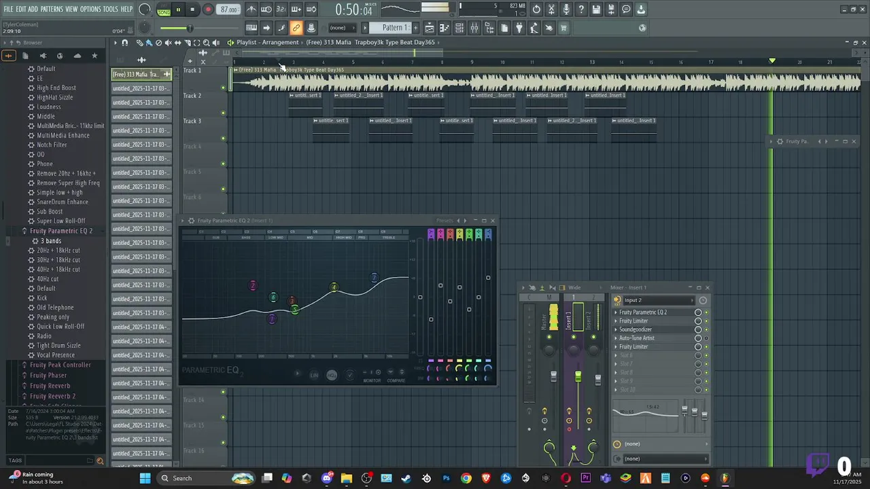Toggle typing keyboard to piano button

pyautogui.click(x=251, y=28)
